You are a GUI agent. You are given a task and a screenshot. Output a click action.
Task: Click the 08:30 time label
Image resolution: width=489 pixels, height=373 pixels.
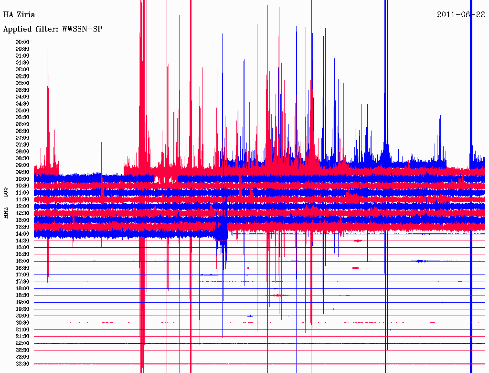[22, 159]
